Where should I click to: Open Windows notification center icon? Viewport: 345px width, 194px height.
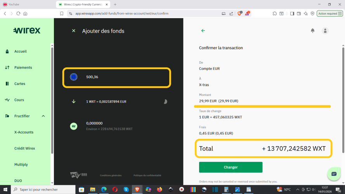pyautogui.click(x=338, y=189)
